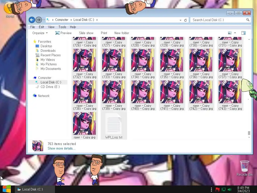Go back with the Back arrow button
This screenshot has height=193, width=257.
point(32,20)
